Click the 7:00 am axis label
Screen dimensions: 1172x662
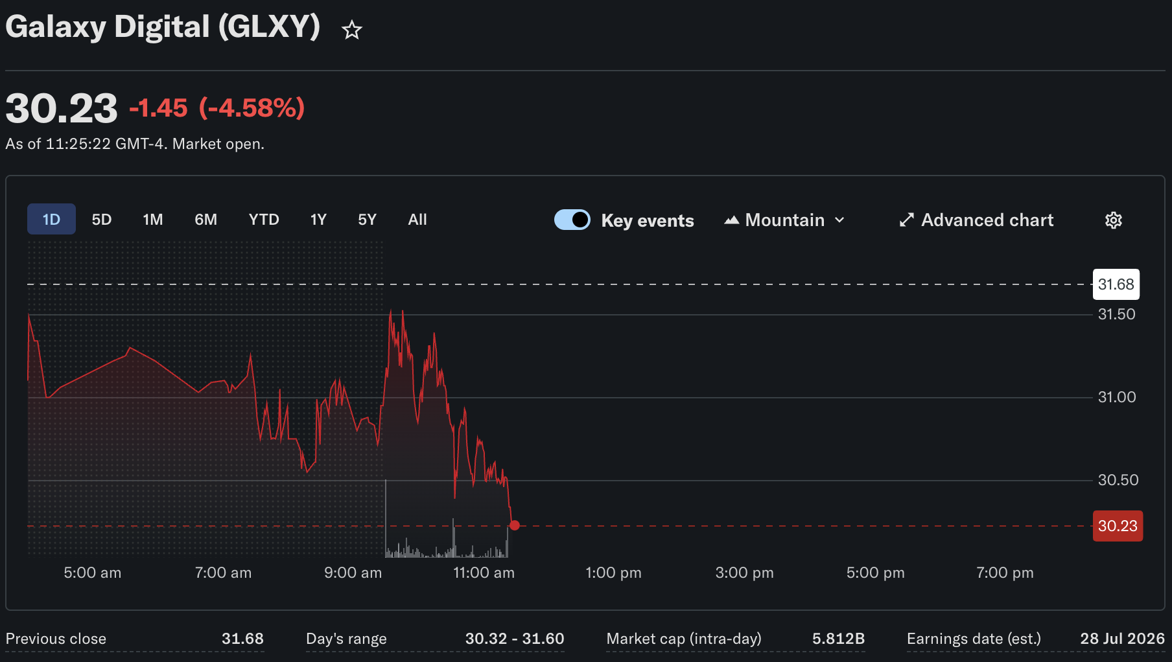[x=223, y=573]
